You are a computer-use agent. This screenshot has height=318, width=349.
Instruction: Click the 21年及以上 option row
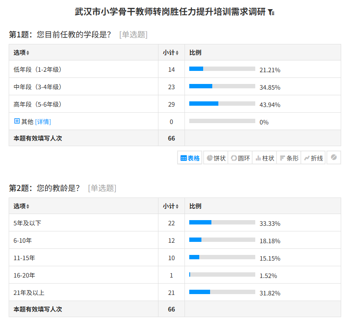click(175, 292)
